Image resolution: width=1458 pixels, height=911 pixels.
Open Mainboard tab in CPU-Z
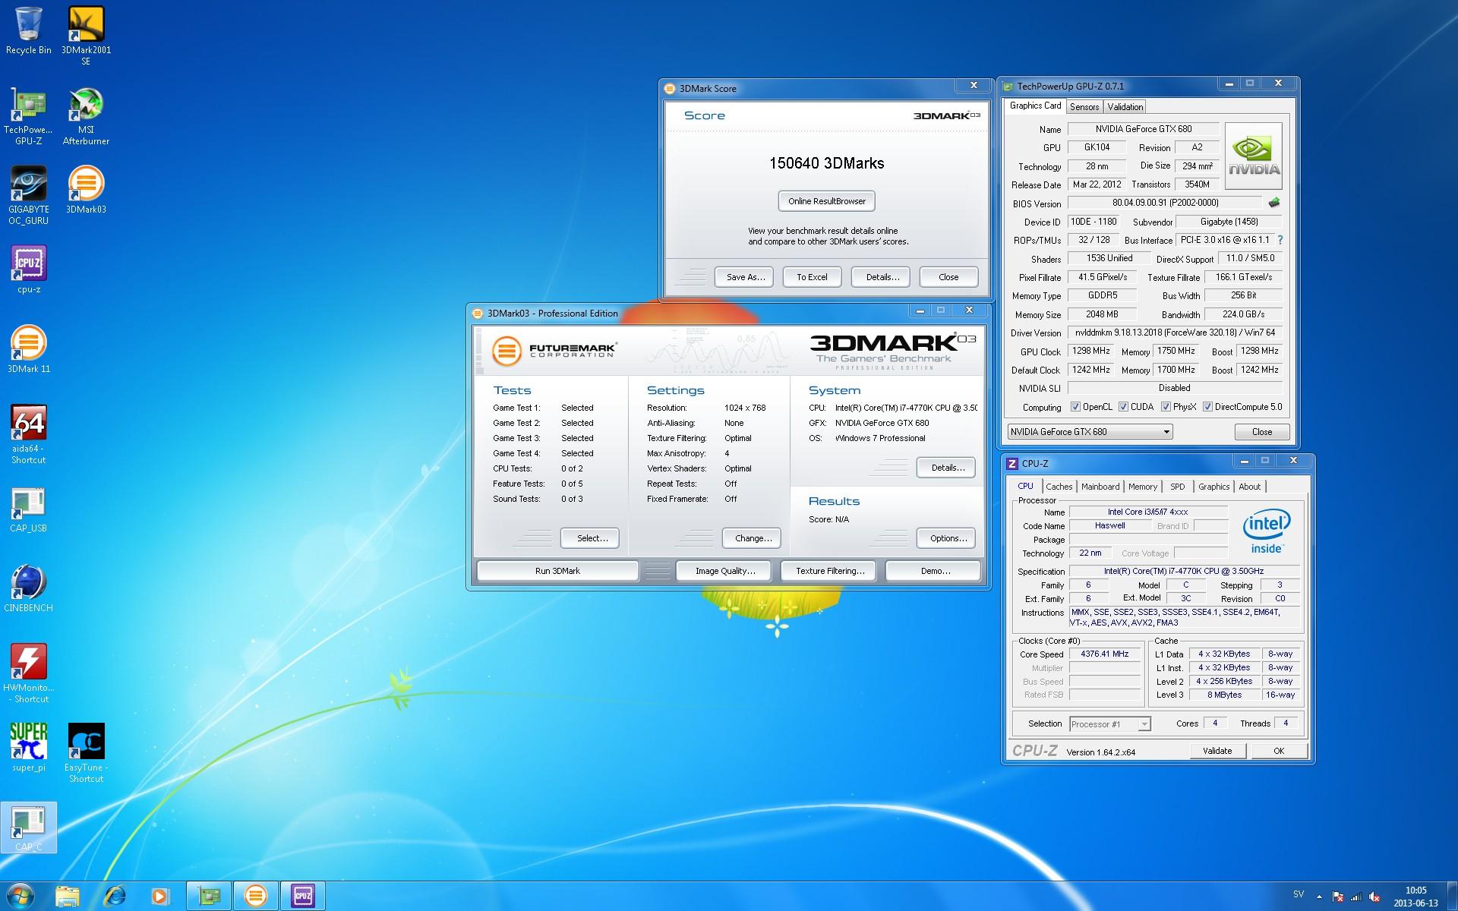click(1100, 487)
